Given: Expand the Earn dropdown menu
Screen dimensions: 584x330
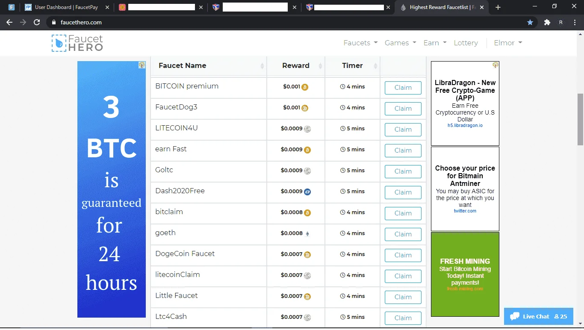Looking at the screenshot, I should [435, 43].
